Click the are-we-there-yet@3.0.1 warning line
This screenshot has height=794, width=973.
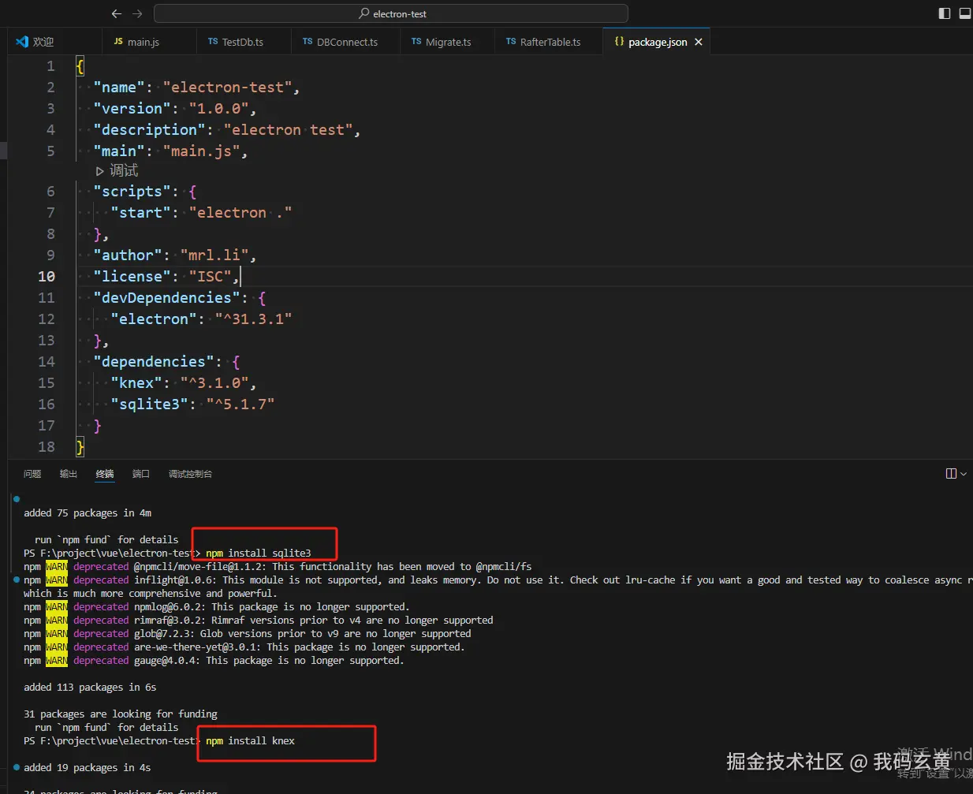pos(244,647)
